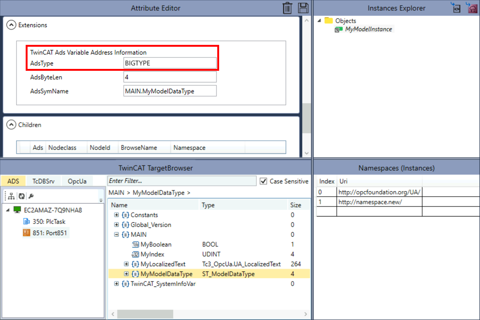Click the green computer icon for EC2AMAZ-7Q9NHA8

pyautogui.click(x=17, y=210)
